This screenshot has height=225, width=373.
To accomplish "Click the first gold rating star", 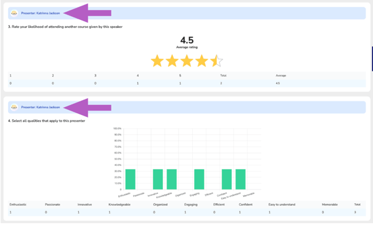I will coord(157,61).
